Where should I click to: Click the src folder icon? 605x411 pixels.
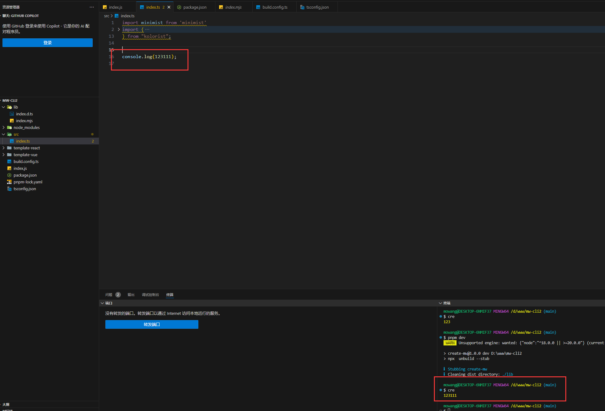pos(9,134)
